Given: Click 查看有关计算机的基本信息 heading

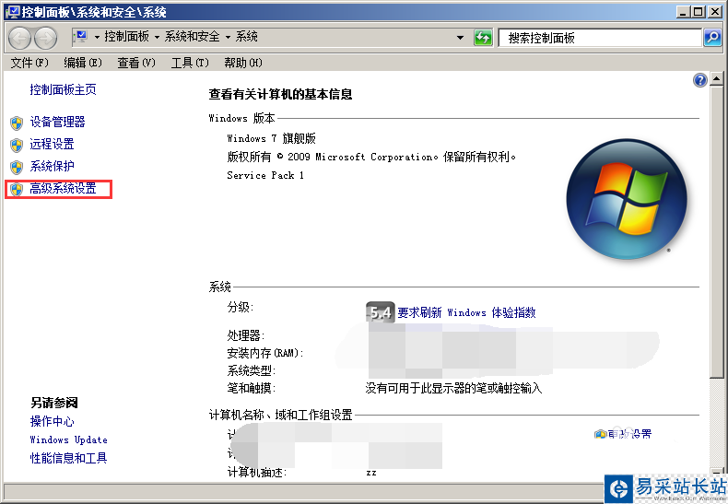Looking at the screenshot, I should click(x=280, y=94).
